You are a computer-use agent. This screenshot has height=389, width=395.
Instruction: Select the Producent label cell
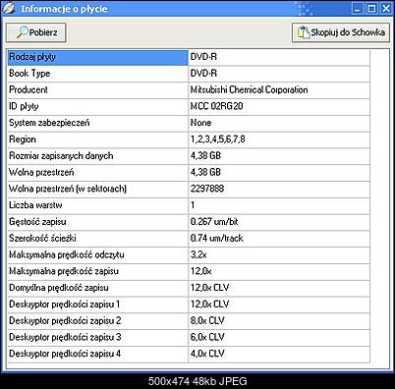(98, 90)
